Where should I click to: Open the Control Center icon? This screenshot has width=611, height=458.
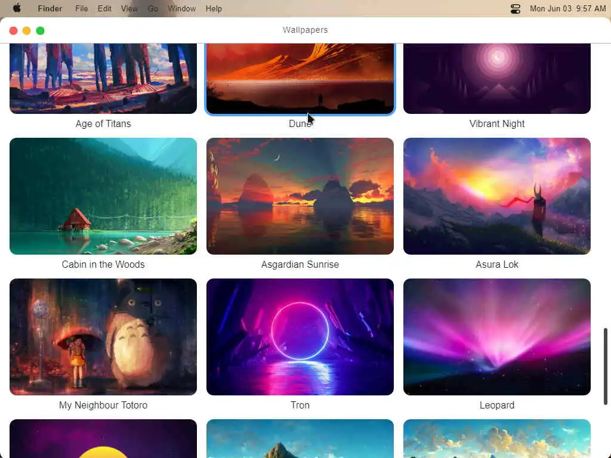point(515,8)
